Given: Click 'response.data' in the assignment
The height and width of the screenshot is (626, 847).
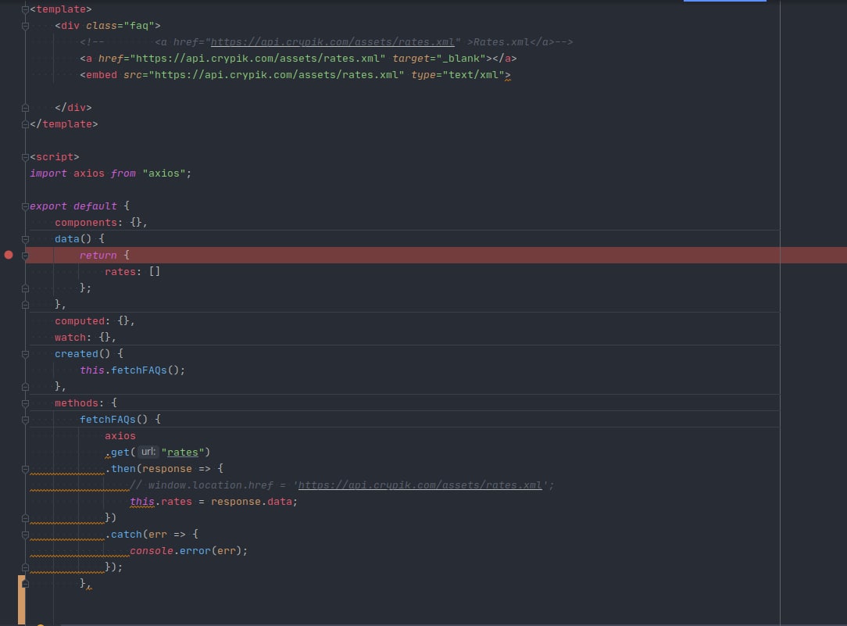Looking at the screenshot, I should pos(251,502).
